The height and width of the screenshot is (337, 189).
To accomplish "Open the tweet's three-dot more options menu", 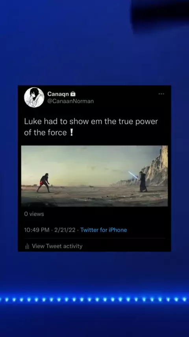I will [161, 94].
